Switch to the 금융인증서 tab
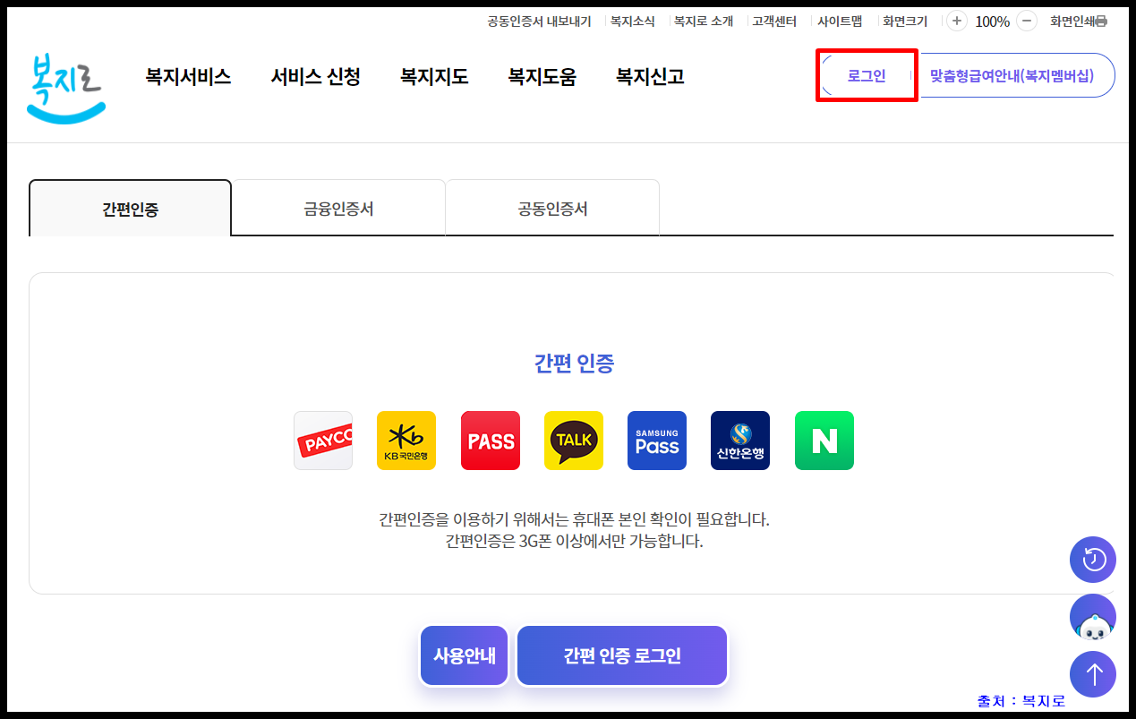This screenshot has width=1136, height=719. point(337,207)
